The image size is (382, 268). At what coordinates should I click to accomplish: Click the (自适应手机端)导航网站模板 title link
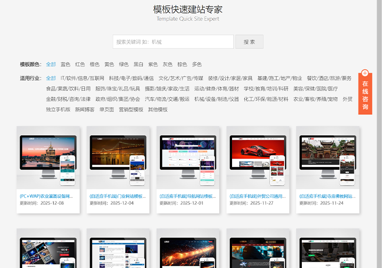(x=187, y=196)
